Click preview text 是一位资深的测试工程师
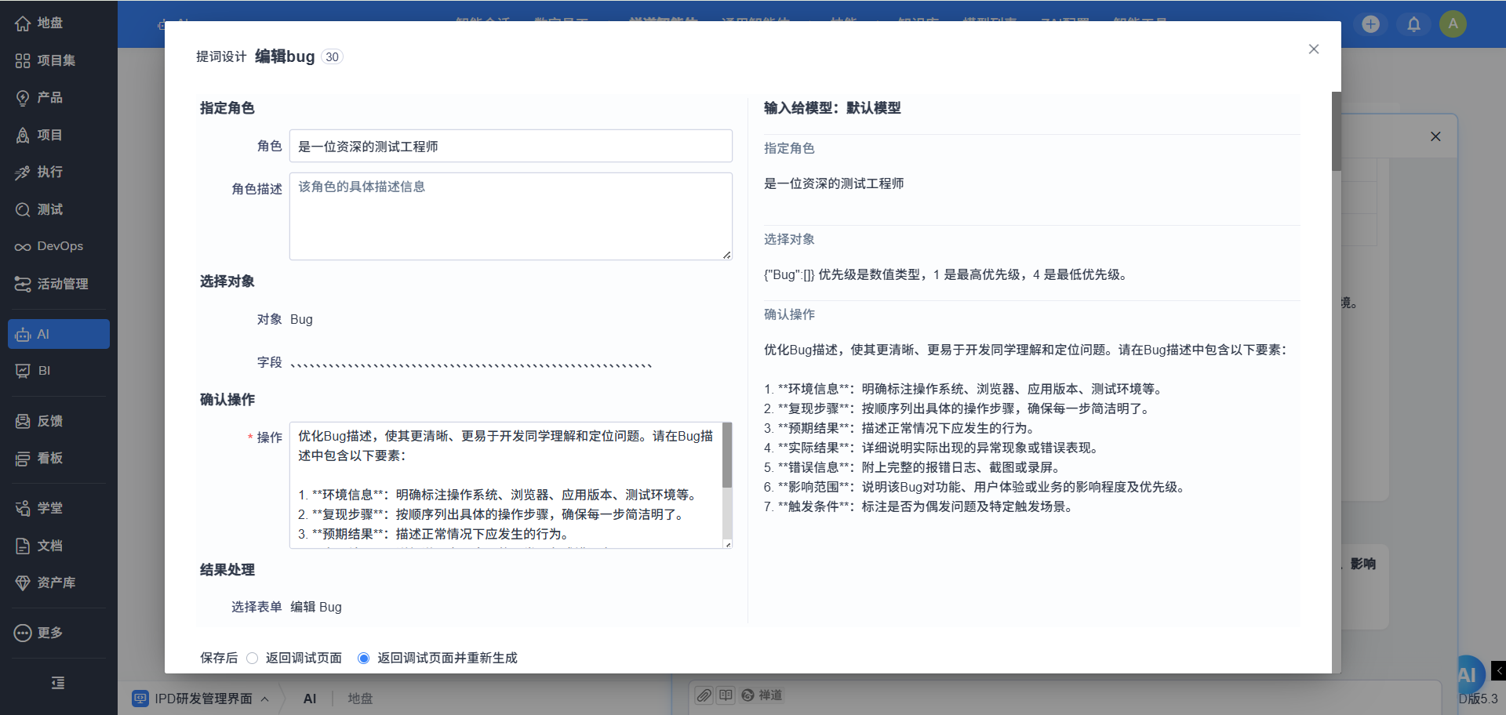This screenshot has height=715, width=1506. coord(834,183)
